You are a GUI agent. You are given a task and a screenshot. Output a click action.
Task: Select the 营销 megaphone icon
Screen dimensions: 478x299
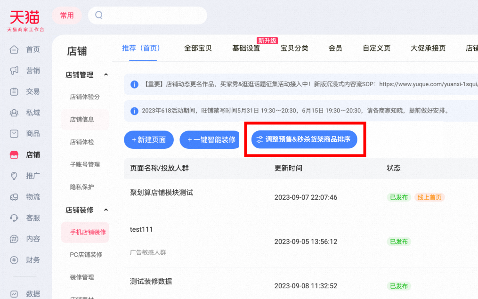pos(14,71)
